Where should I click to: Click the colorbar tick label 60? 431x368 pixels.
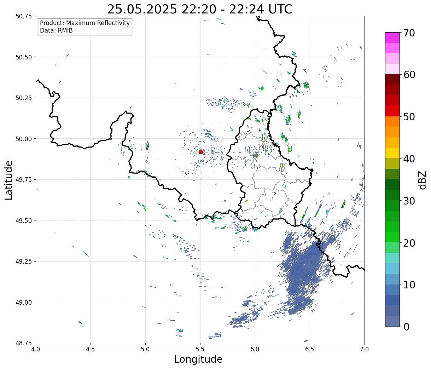(x=409, y=75)
